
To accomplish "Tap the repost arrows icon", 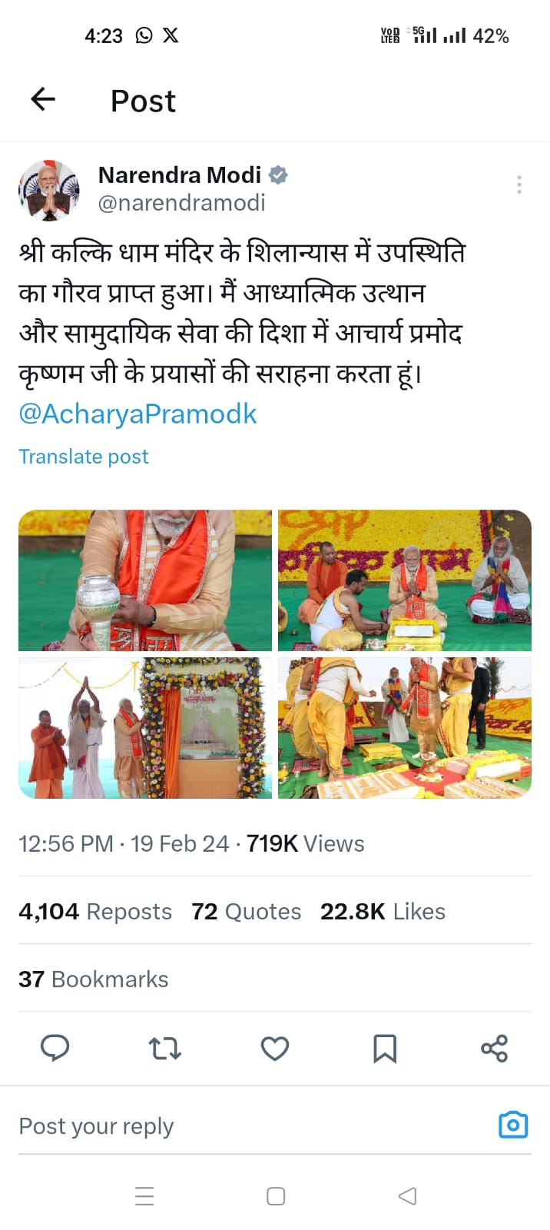I will (x=164, y=1048).
